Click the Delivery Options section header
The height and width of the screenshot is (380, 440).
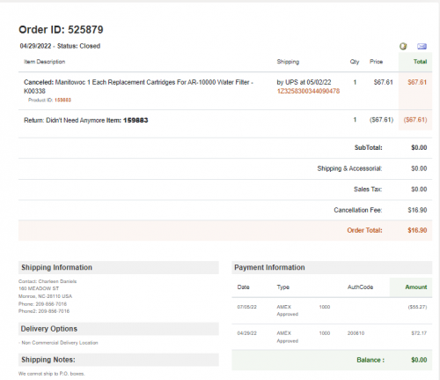[119, 329]
